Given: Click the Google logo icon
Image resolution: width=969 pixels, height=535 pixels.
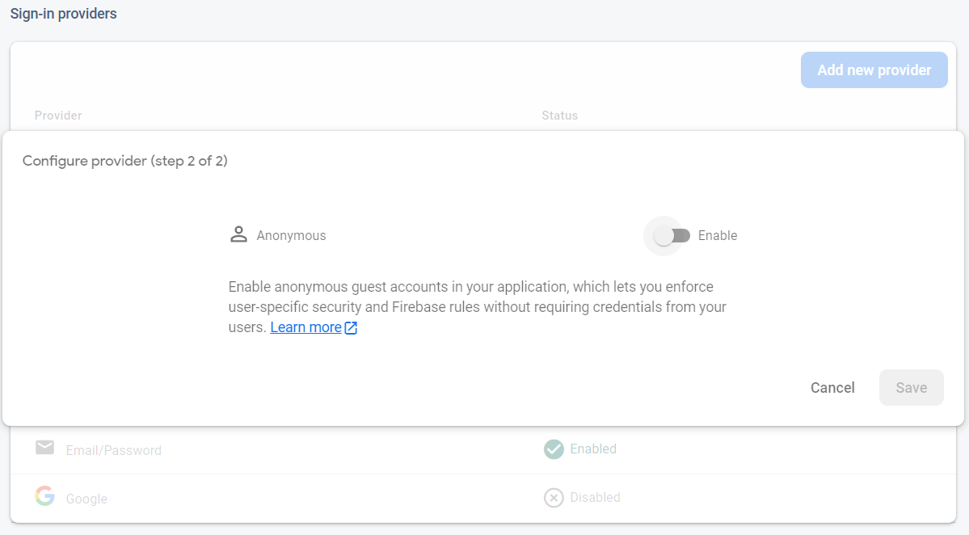Looking at the screenshot, I should coord(45,496).
